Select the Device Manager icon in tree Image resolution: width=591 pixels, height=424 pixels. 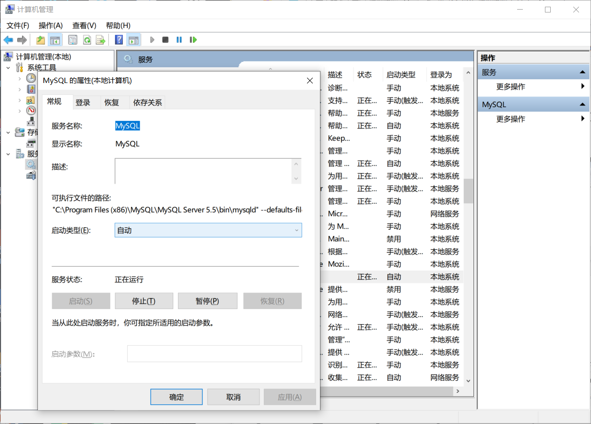tap(31, 121)
